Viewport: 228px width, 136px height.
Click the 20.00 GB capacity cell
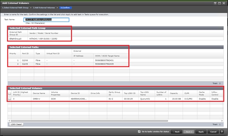(176, 99)
